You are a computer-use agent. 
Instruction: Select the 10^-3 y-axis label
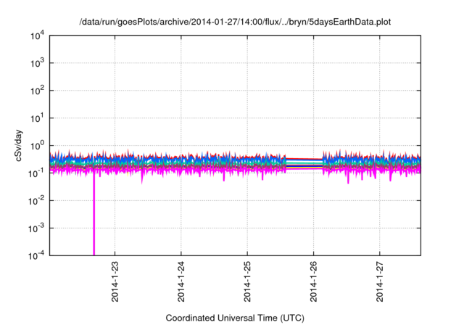tap(36, 229)
